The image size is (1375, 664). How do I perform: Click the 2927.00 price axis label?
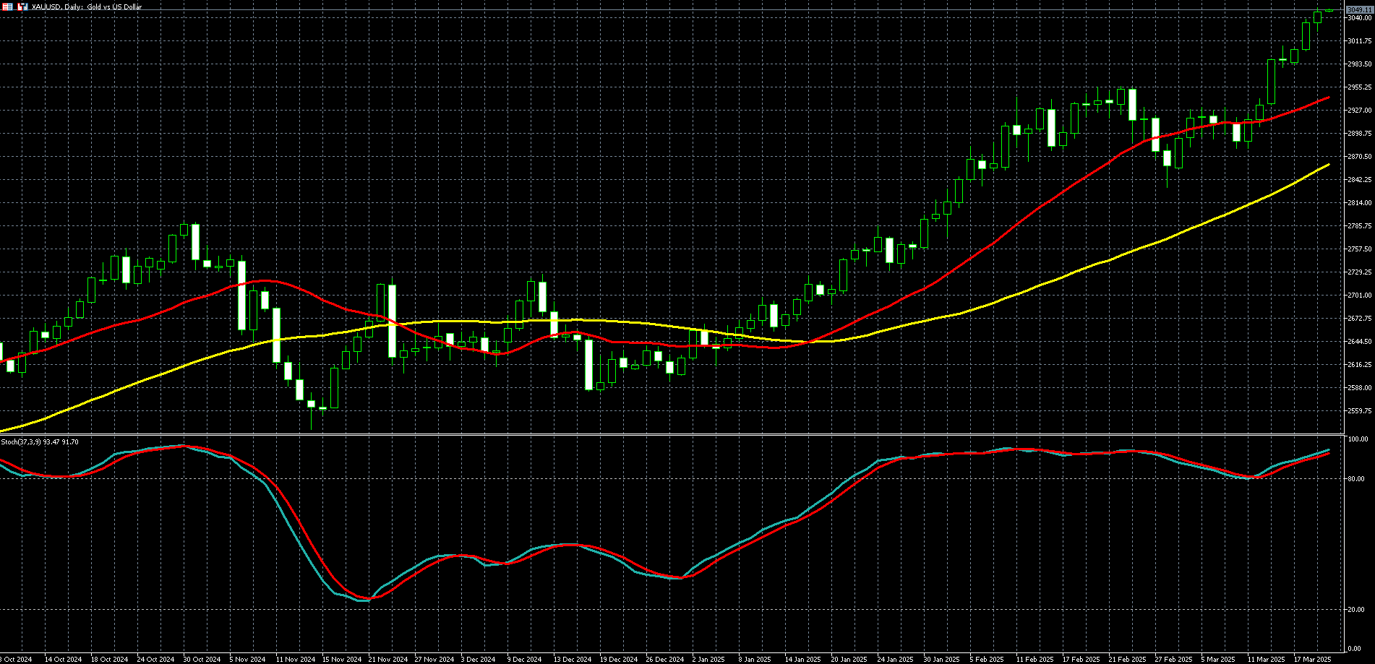coord(1359,111)
